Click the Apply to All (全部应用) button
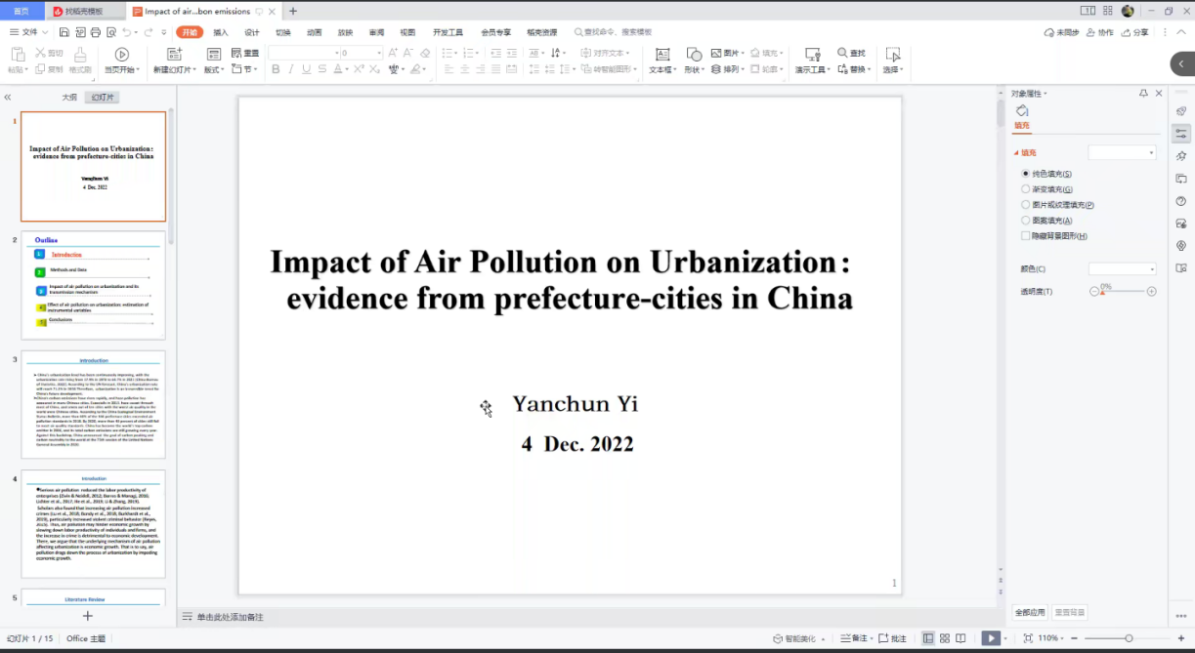This screenshot has width=1195, height=653. coord(1030,613)
